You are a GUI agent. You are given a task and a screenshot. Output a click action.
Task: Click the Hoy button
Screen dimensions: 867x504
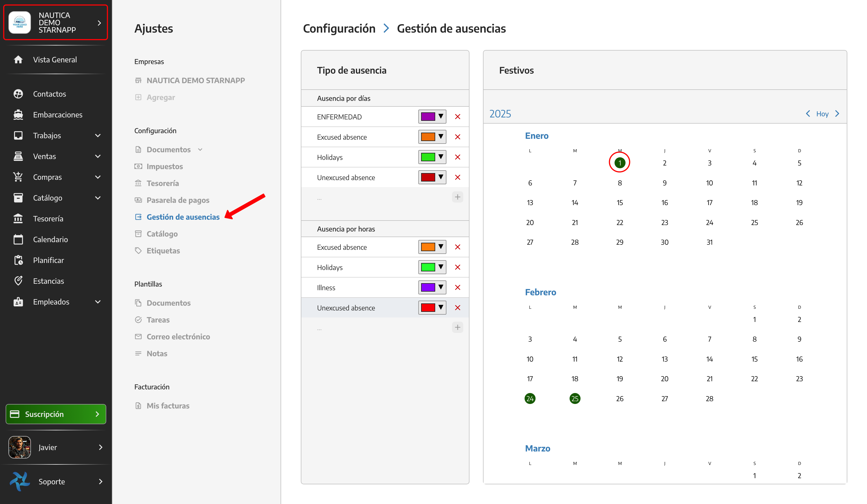click(822, 114)
